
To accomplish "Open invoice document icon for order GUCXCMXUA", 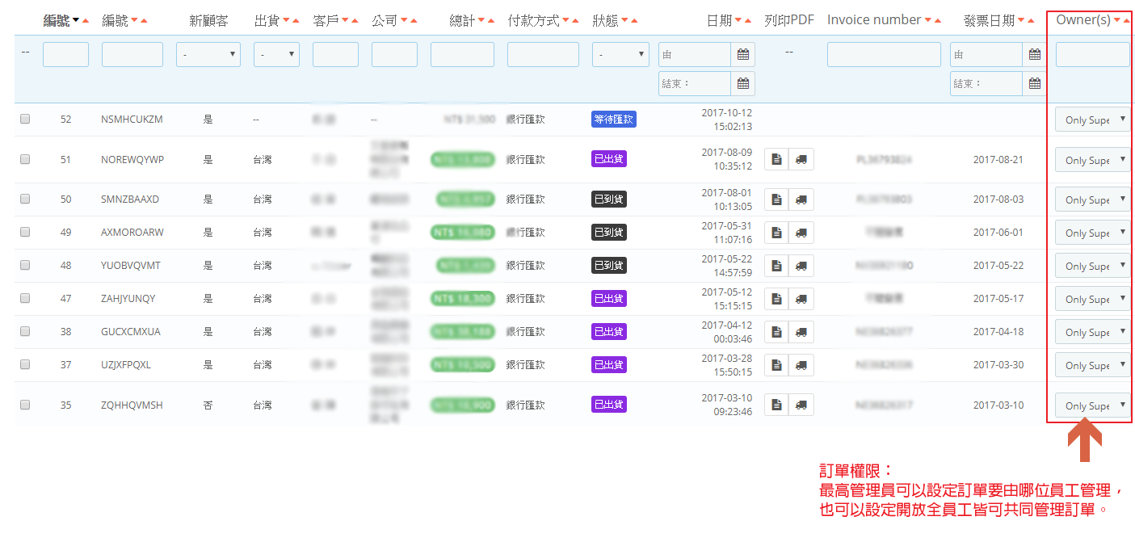I will [776, 332].
